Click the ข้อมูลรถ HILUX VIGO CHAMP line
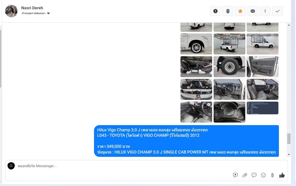The image size is (296, 186). (x=186, y=152)
